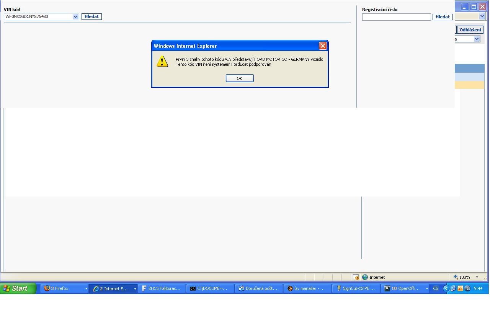This screenshot has width=490, height=327.
Task: Open the VIN kód dropdown list
Action: [75, 17]
